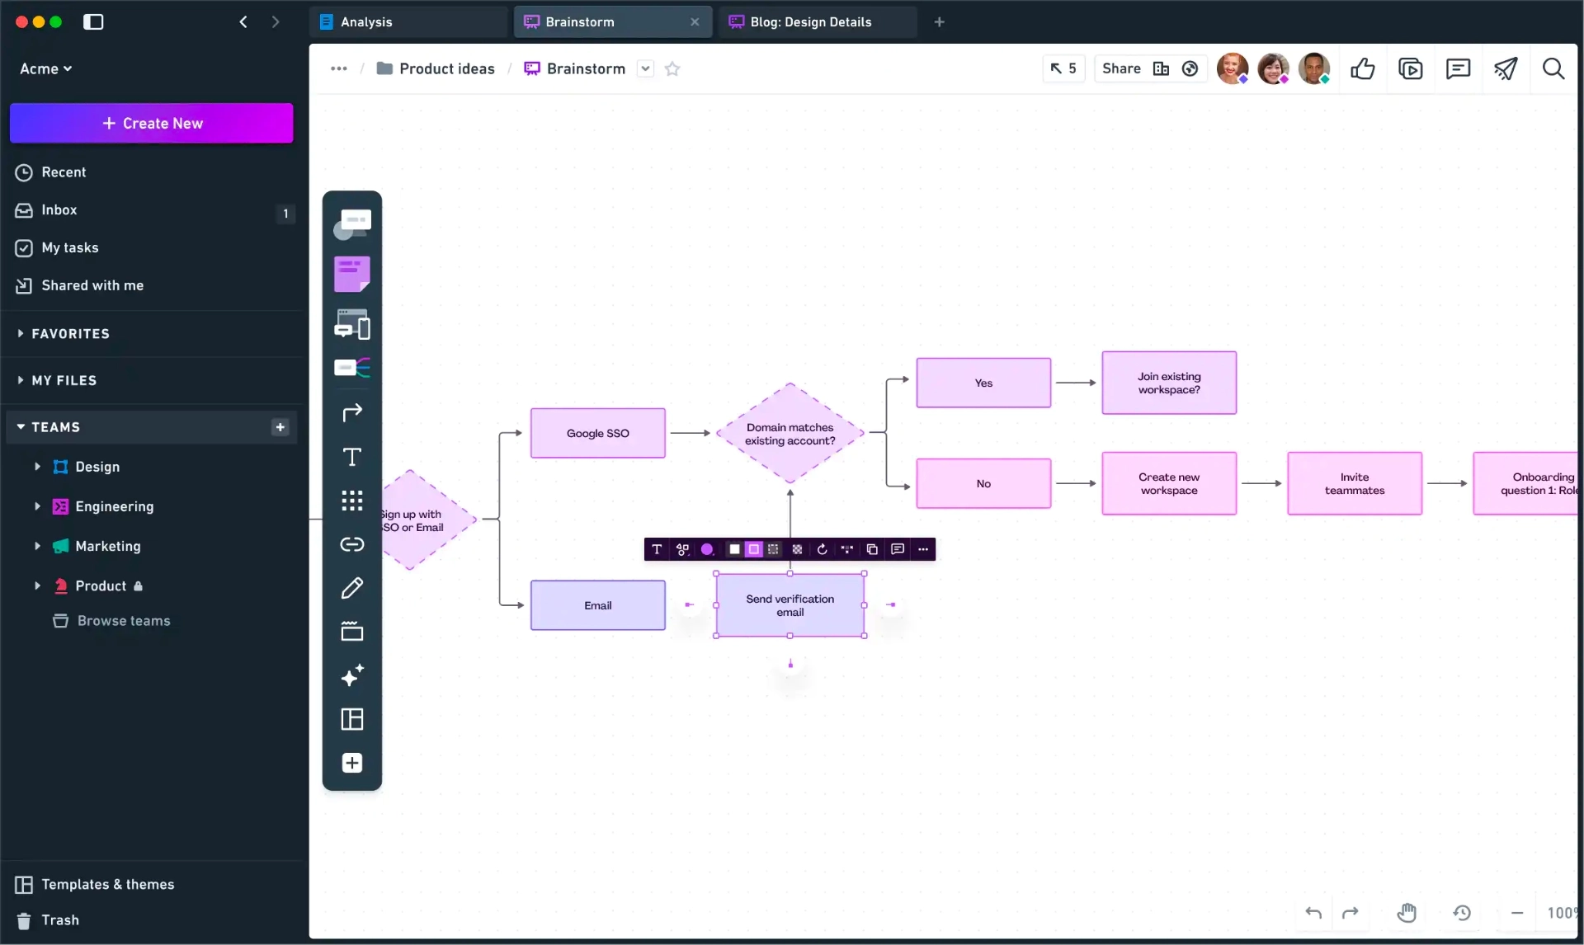Select the dashed border style option
The height and width of the screenshot is (945, 1584).
click(773, 549)
